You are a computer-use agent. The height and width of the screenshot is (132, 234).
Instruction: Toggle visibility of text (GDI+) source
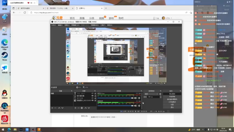click(x=92, y=93)
